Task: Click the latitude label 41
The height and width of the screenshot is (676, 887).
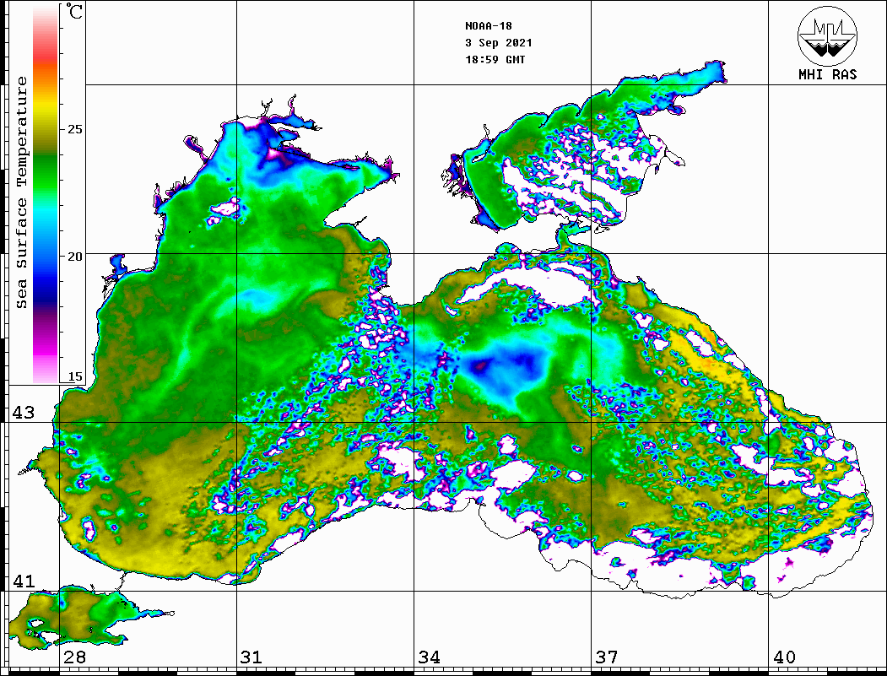Action: tap(23, 581)
